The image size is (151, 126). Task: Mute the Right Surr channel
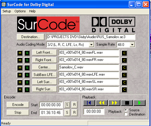(x=20, y=89)
